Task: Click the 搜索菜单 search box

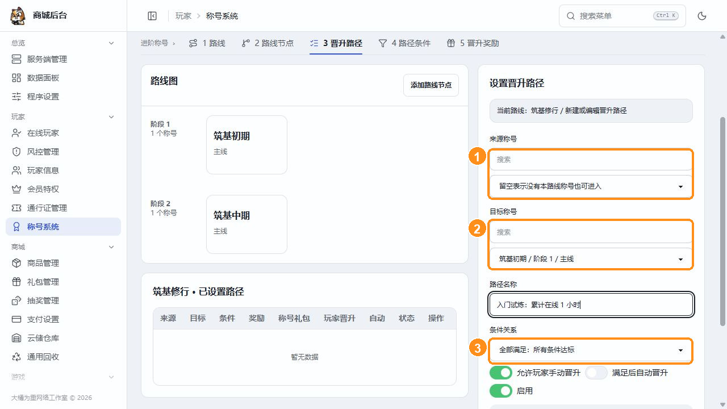Action: click(622, 16)
